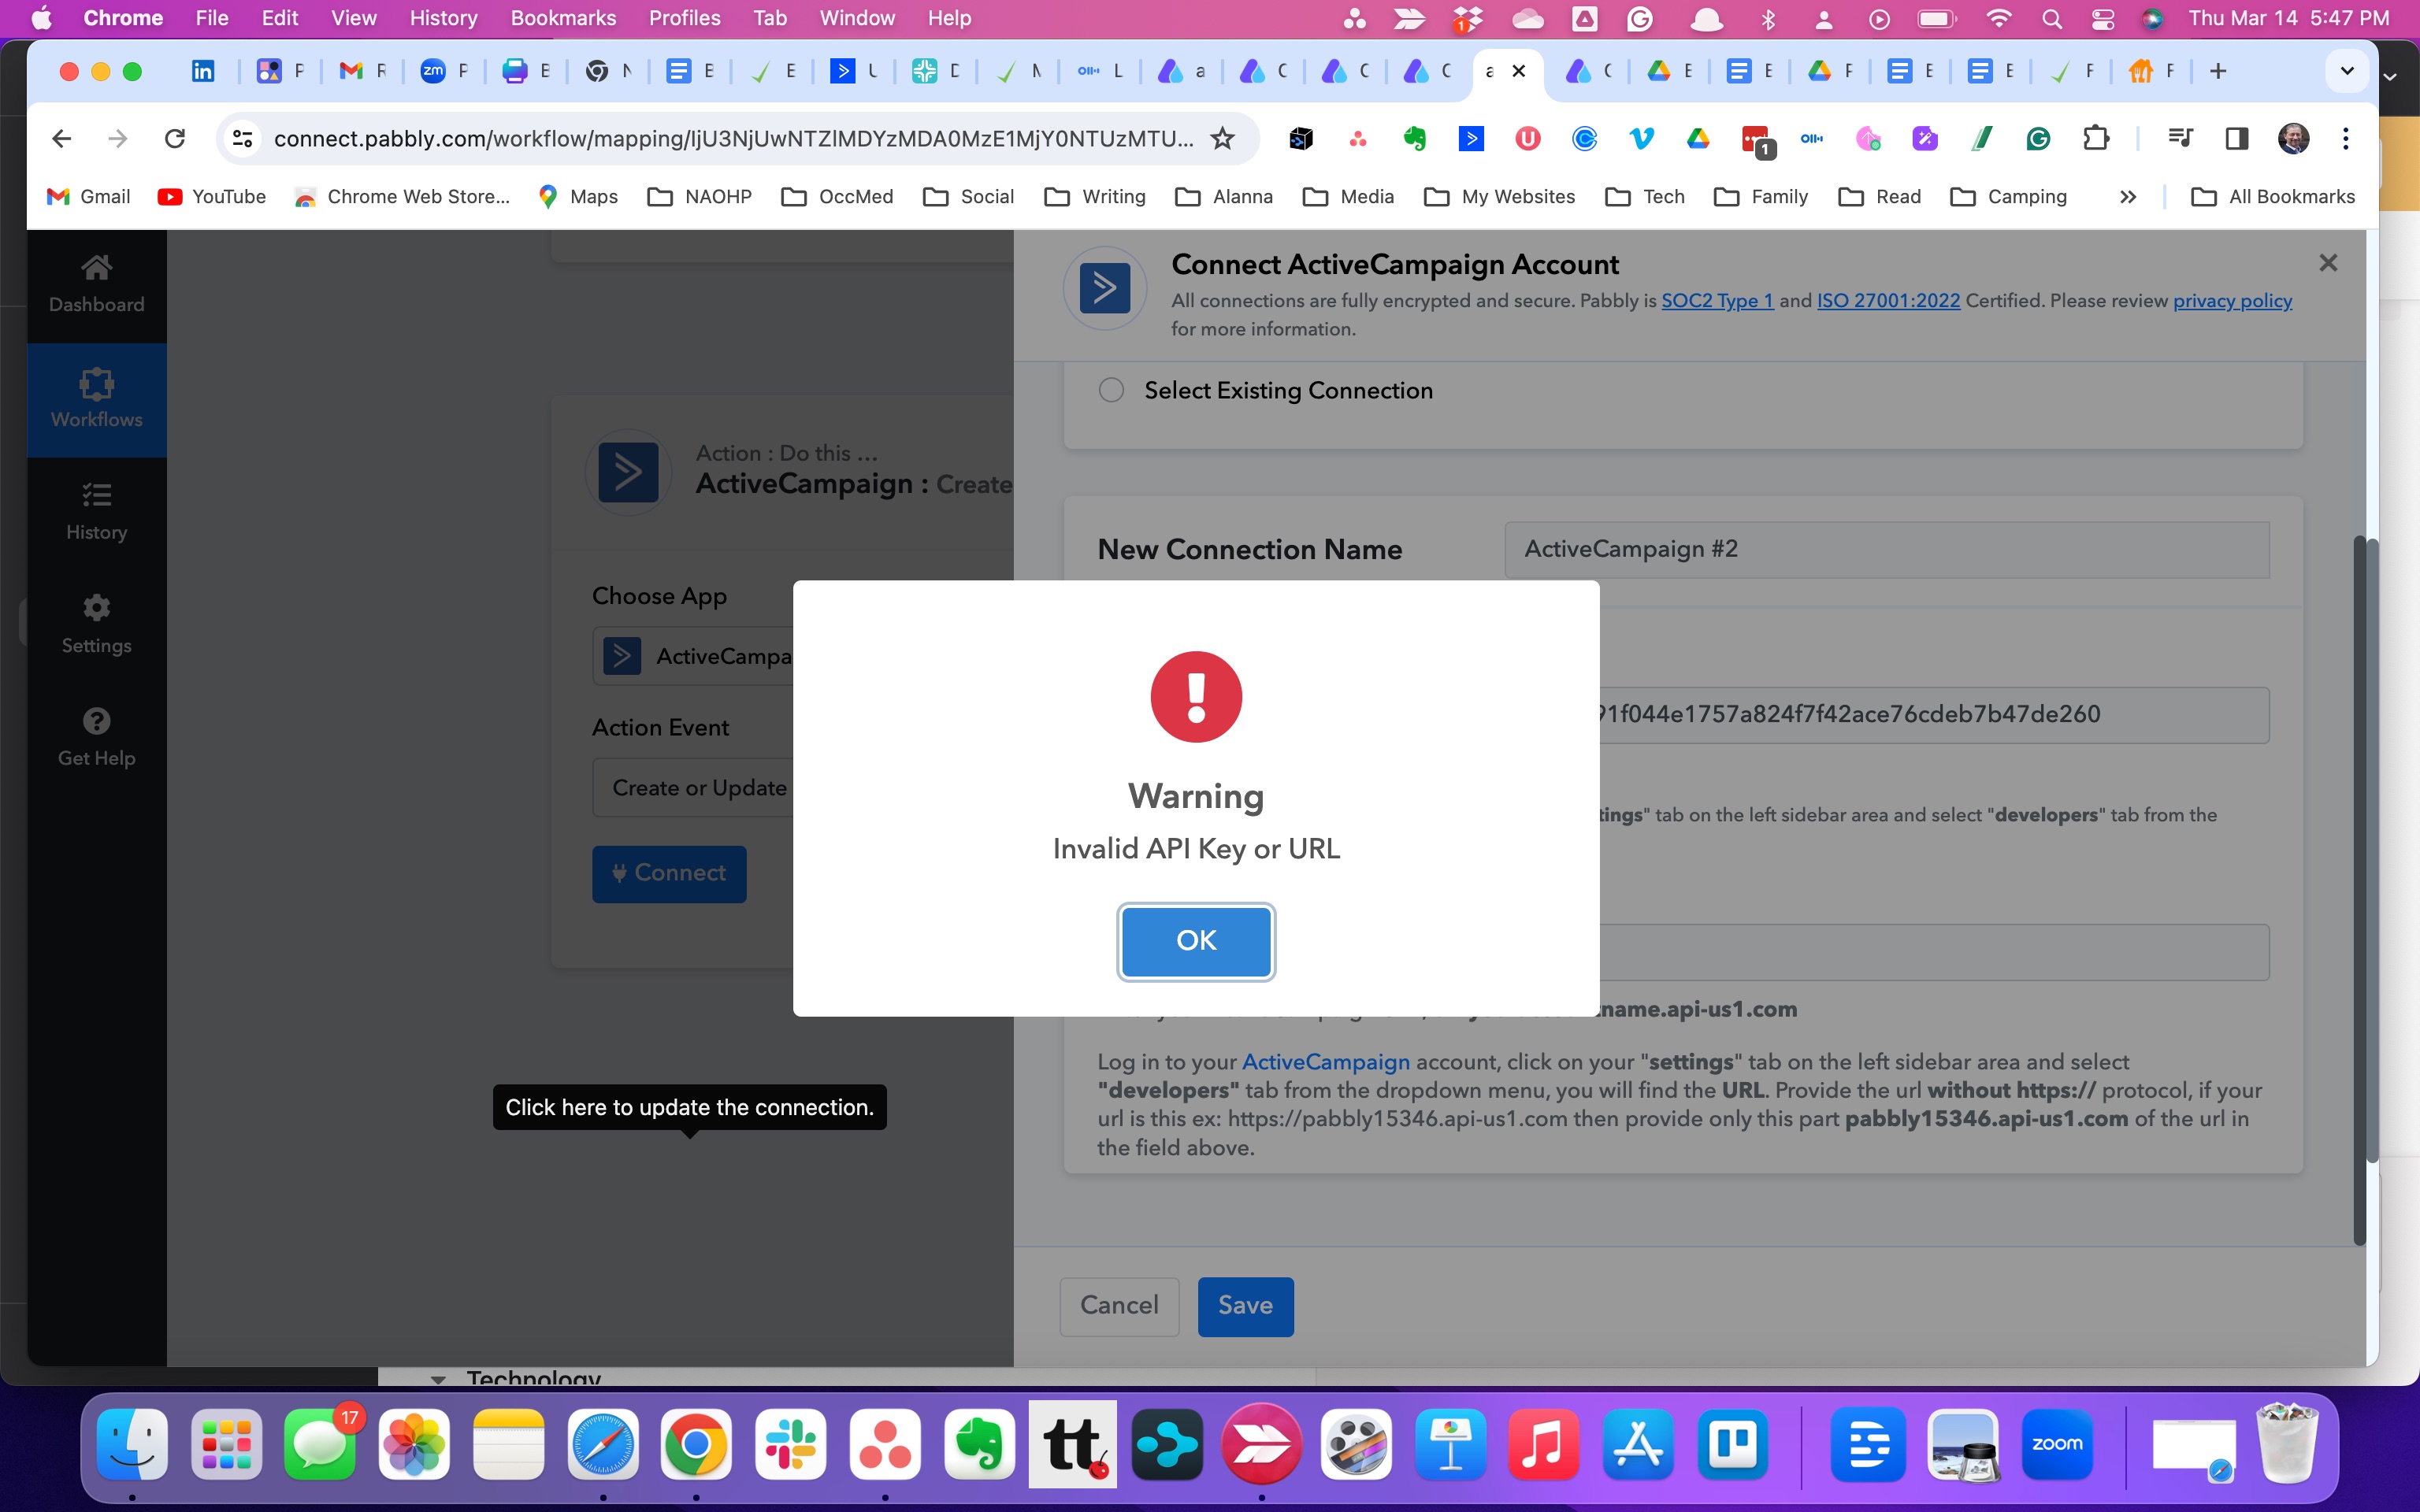This screenshot has width=2420, height=1512.
Task: Click the Cancel button
Action: (x=1119, y=1306)
